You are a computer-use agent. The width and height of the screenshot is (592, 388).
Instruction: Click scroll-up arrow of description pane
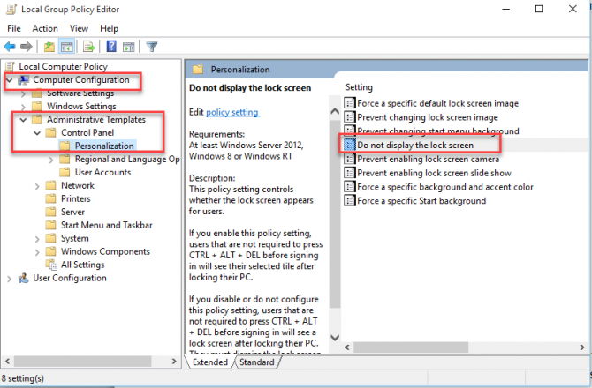coord(335,111)
